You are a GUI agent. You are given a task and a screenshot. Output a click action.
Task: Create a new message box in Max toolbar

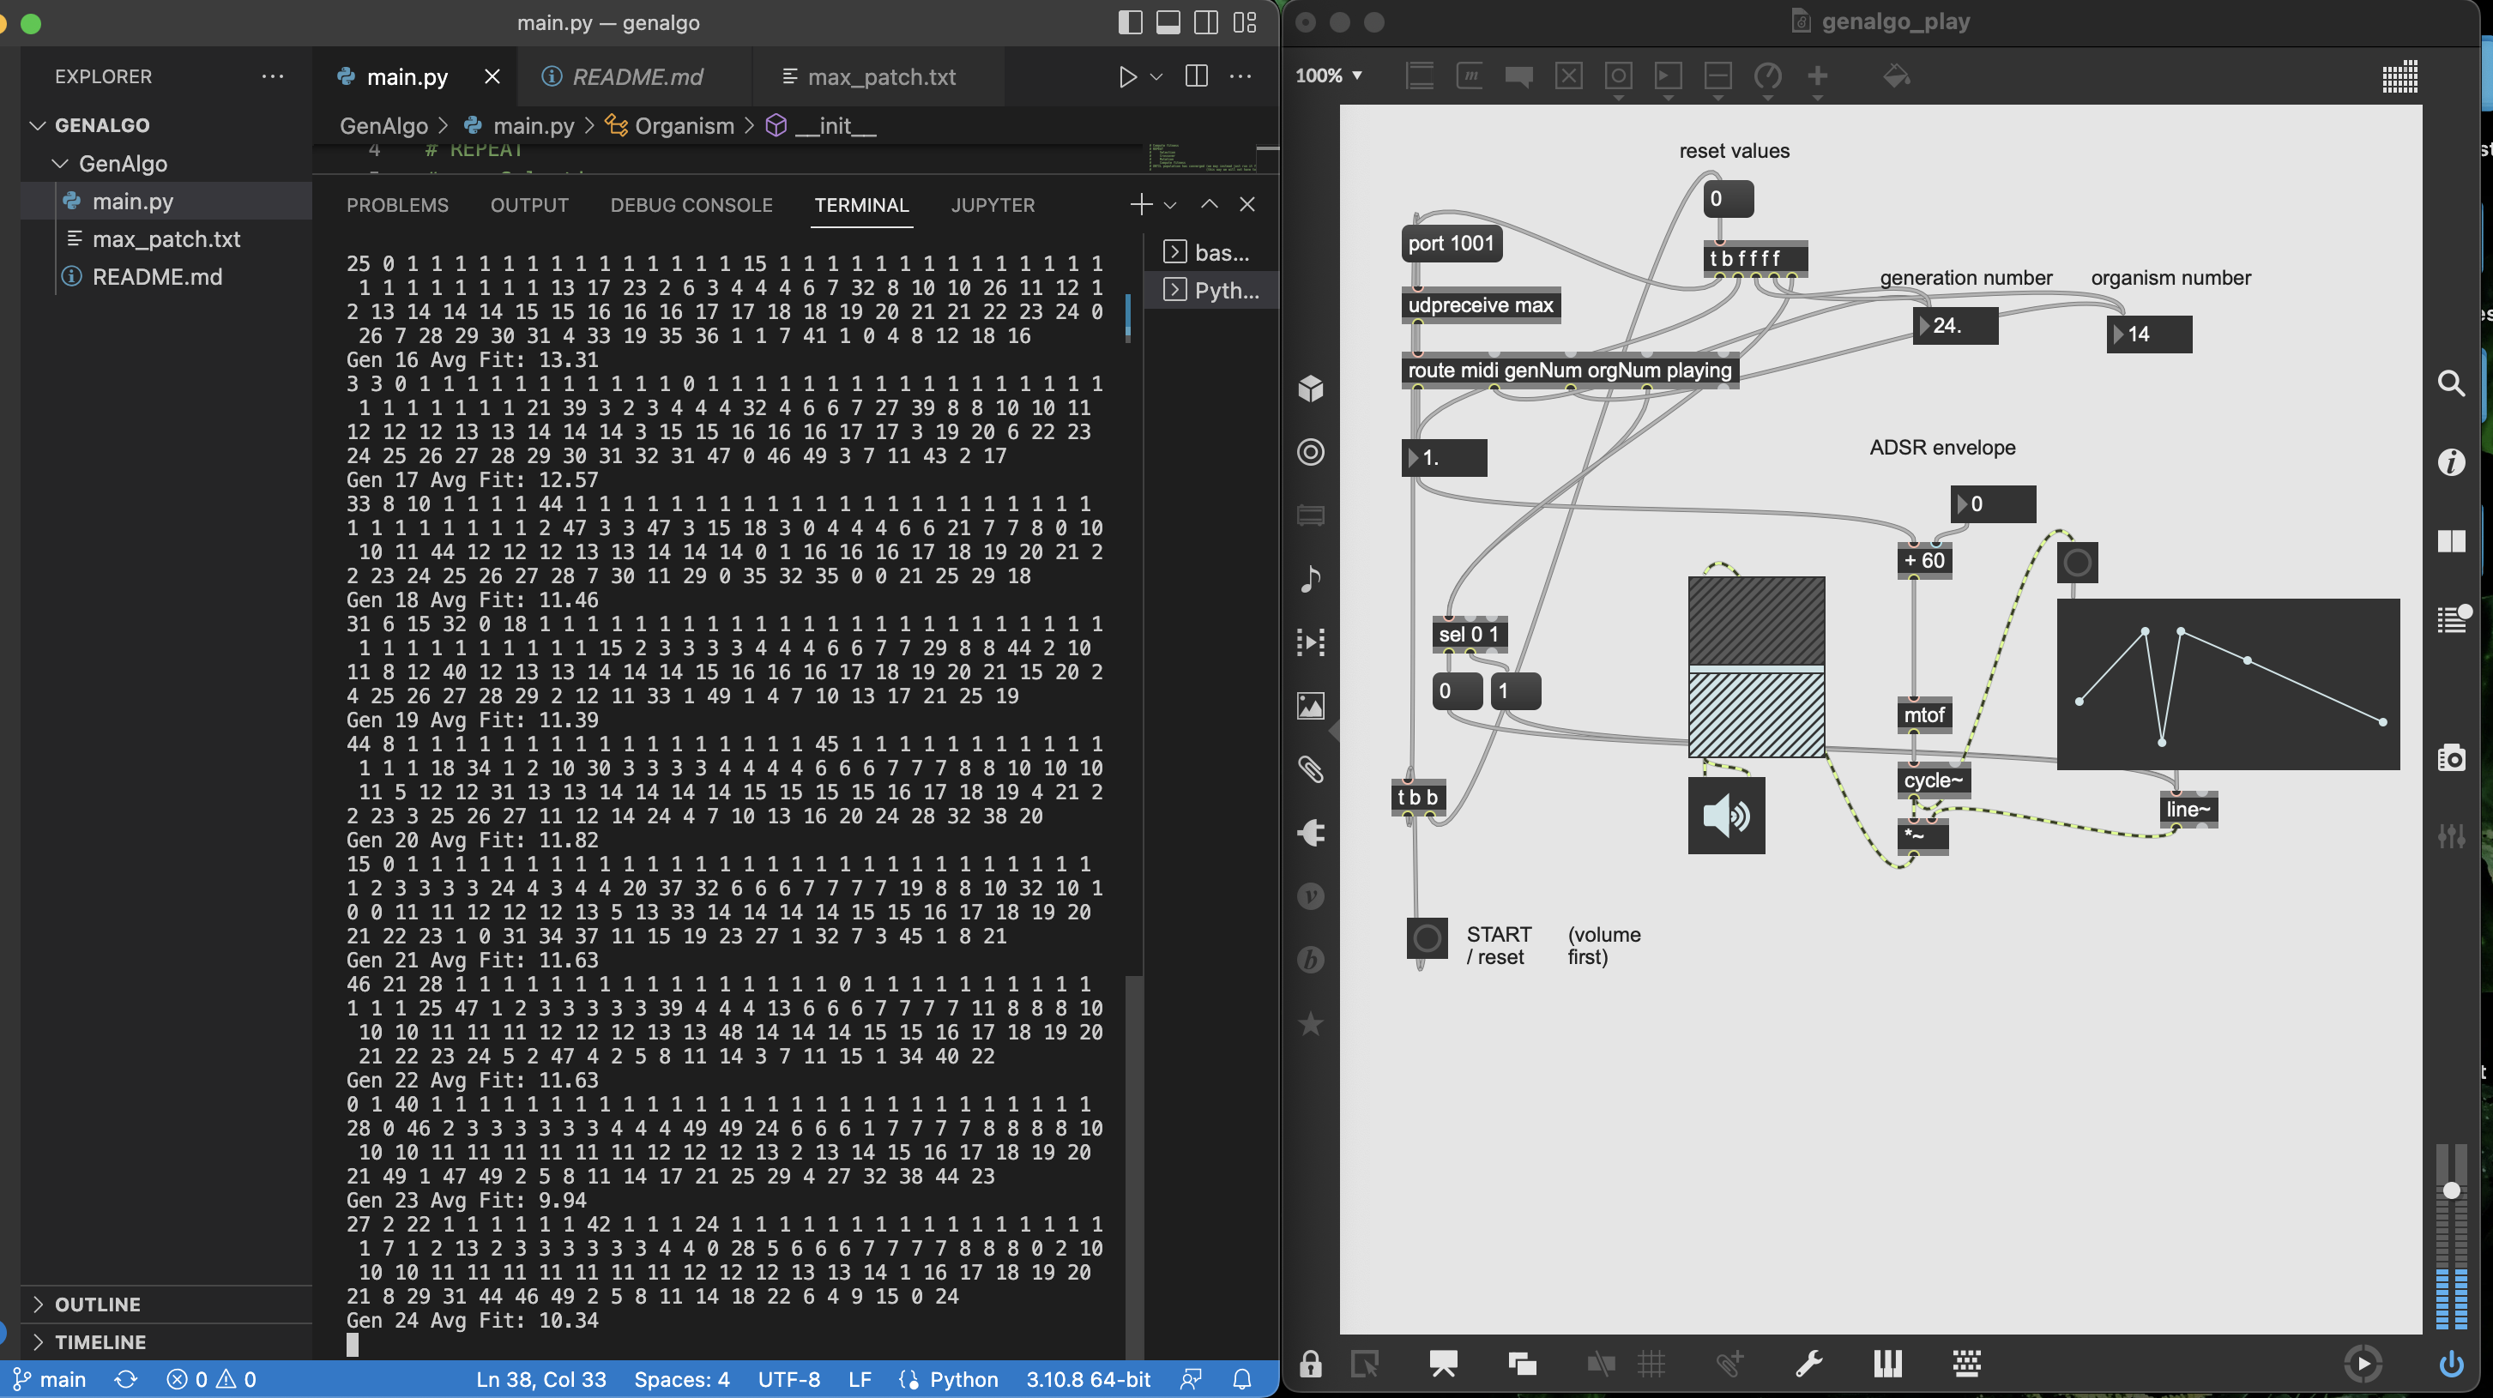1469,76
